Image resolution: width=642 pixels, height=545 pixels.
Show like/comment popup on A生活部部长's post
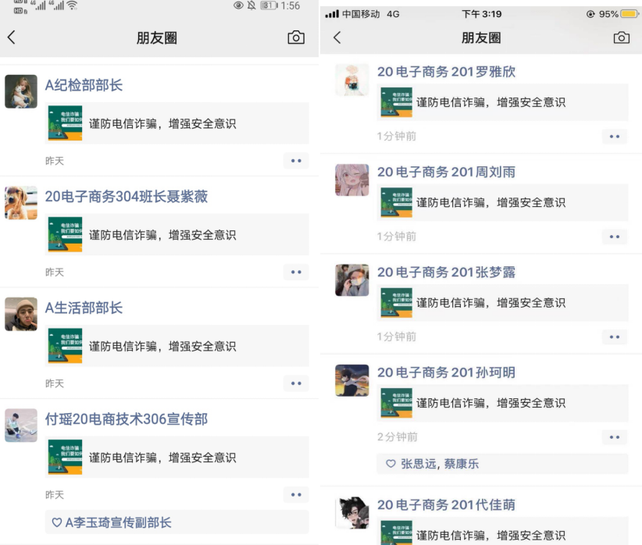tap(296, 383)
